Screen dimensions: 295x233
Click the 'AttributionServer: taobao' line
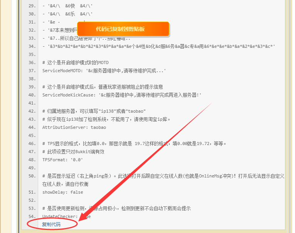coord(74,127)
